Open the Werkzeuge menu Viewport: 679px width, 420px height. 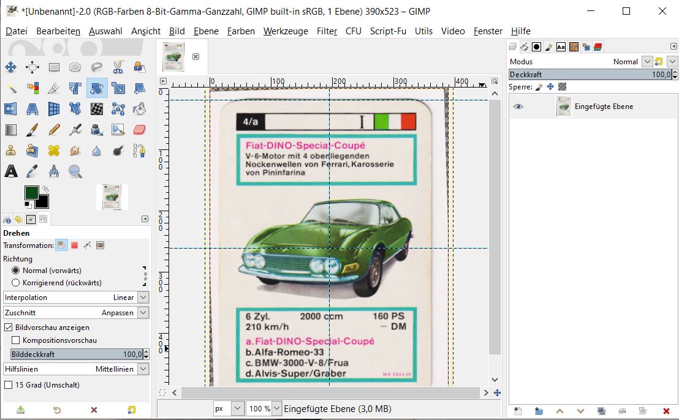[286, 31]
